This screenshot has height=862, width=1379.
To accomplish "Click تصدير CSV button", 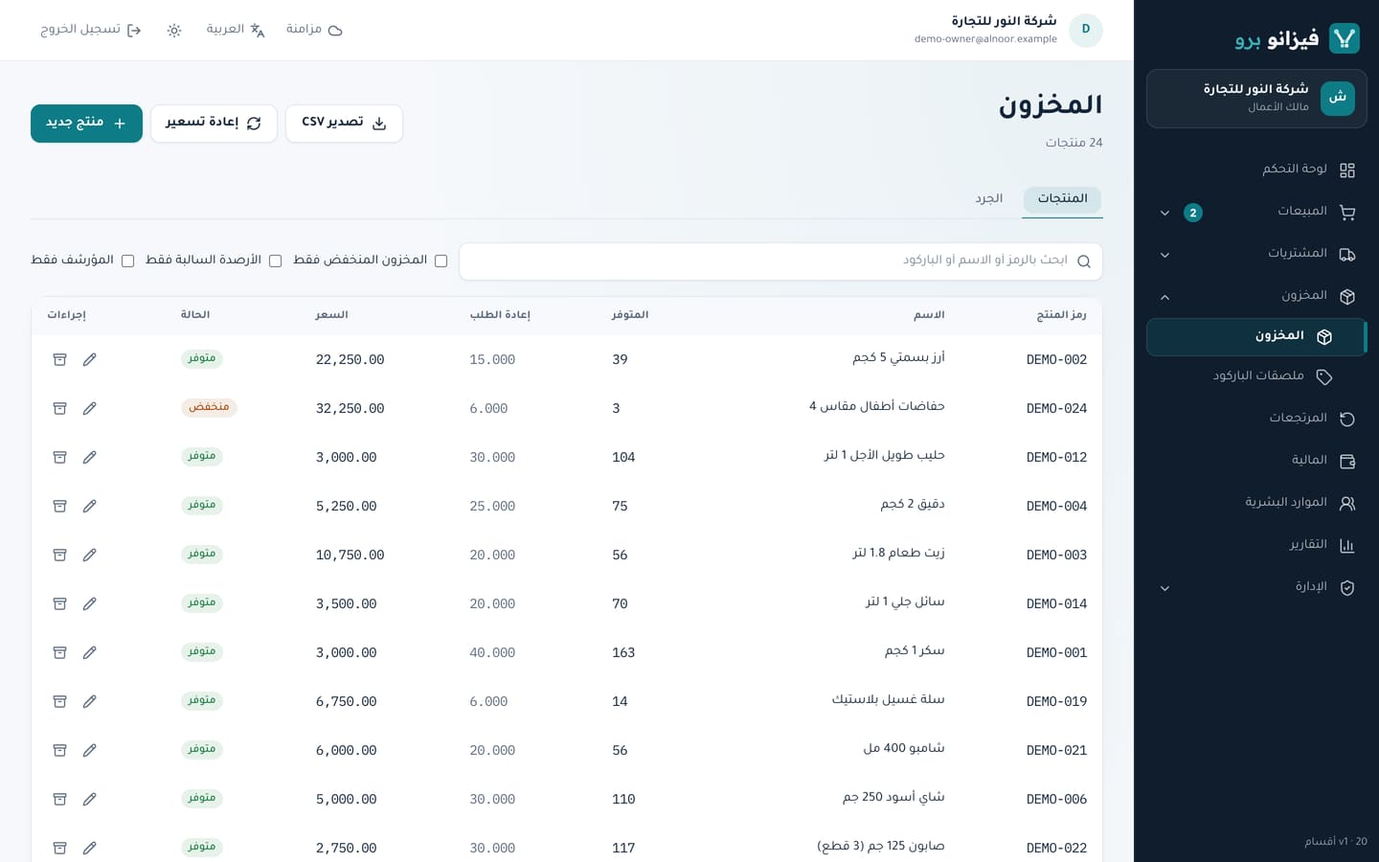I will tap(344, 124).
